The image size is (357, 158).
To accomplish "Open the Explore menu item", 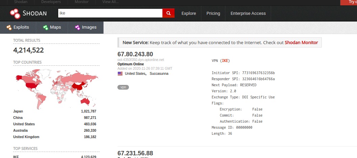I will coord(188,13).
